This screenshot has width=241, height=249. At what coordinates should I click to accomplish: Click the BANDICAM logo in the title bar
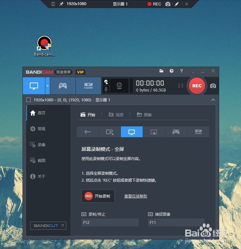(39, 72)
